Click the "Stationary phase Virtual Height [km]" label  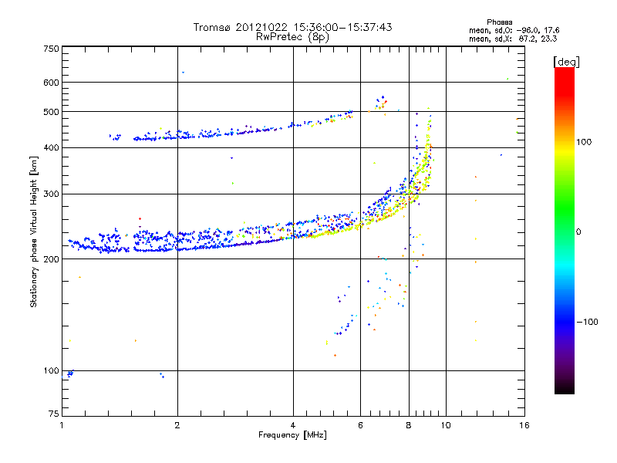(x=34, y=232)
